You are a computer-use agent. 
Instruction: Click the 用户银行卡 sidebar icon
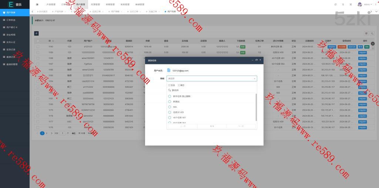pos(4,27)
